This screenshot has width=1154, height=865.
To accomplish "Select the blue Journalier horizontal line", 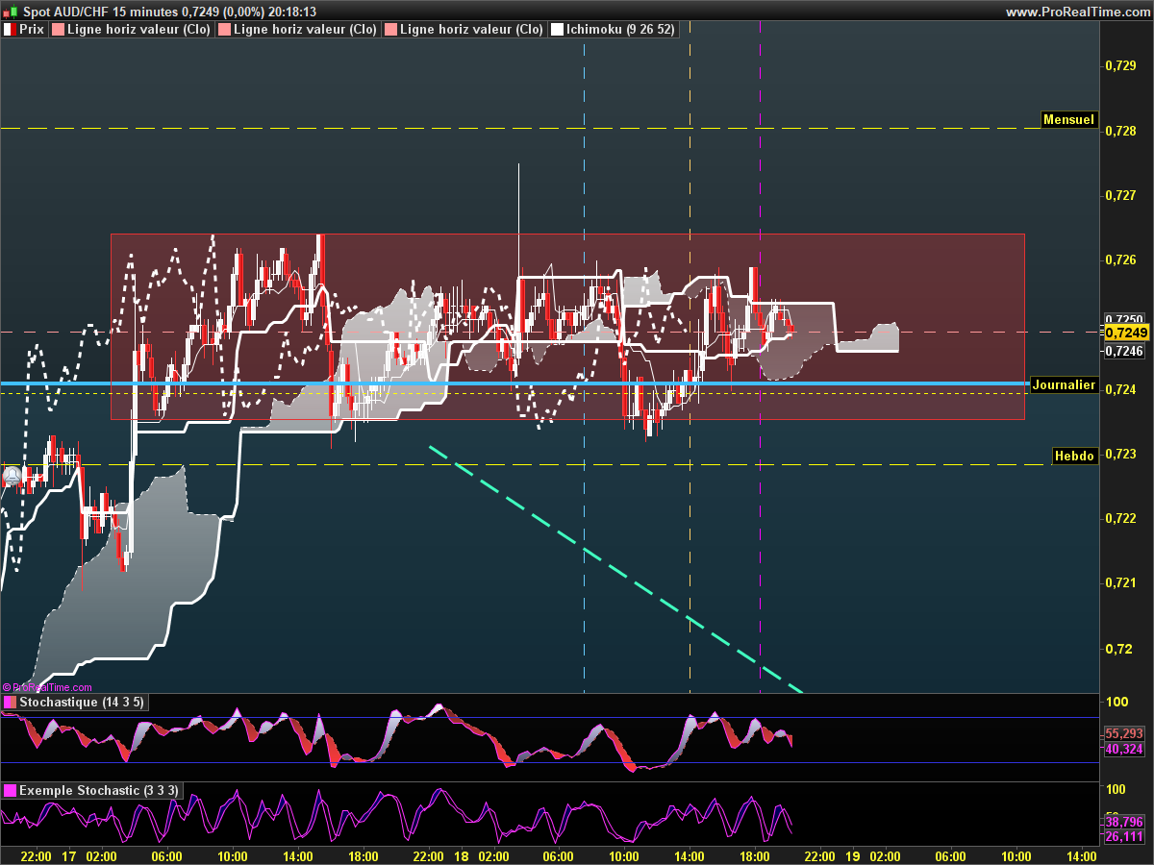I will [x=514, y=383].
